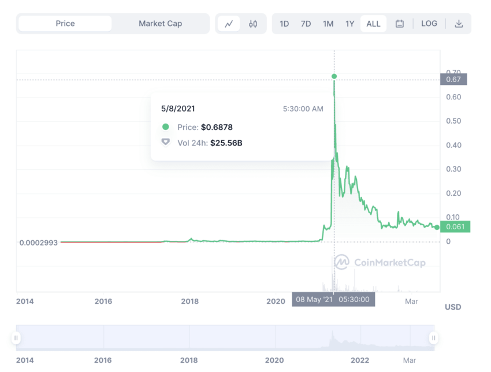Set time range to 7D
The height and width of the screenshot is (372, 491).
coord(306,24)
